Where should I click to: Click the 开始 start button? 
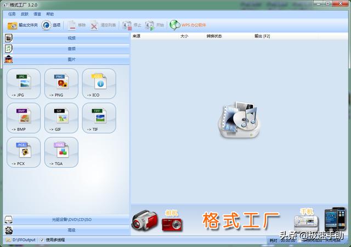[x=155, y=25]
